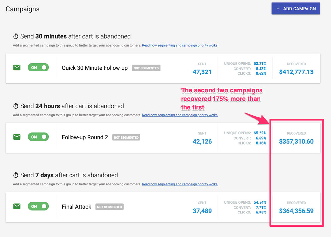The height and width of the screenshot is (237, 331).
Task: Open the campaign priority link in the 24-hour section
Action: point(180,115)
